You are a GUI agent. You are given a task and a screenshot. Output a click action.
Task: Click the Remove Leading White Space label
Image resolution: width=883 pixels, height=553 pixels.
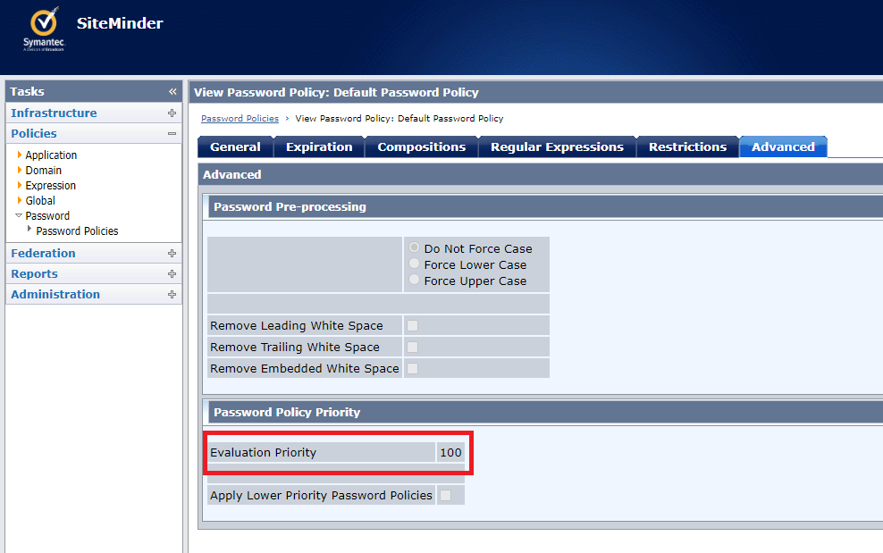point(296,325)
